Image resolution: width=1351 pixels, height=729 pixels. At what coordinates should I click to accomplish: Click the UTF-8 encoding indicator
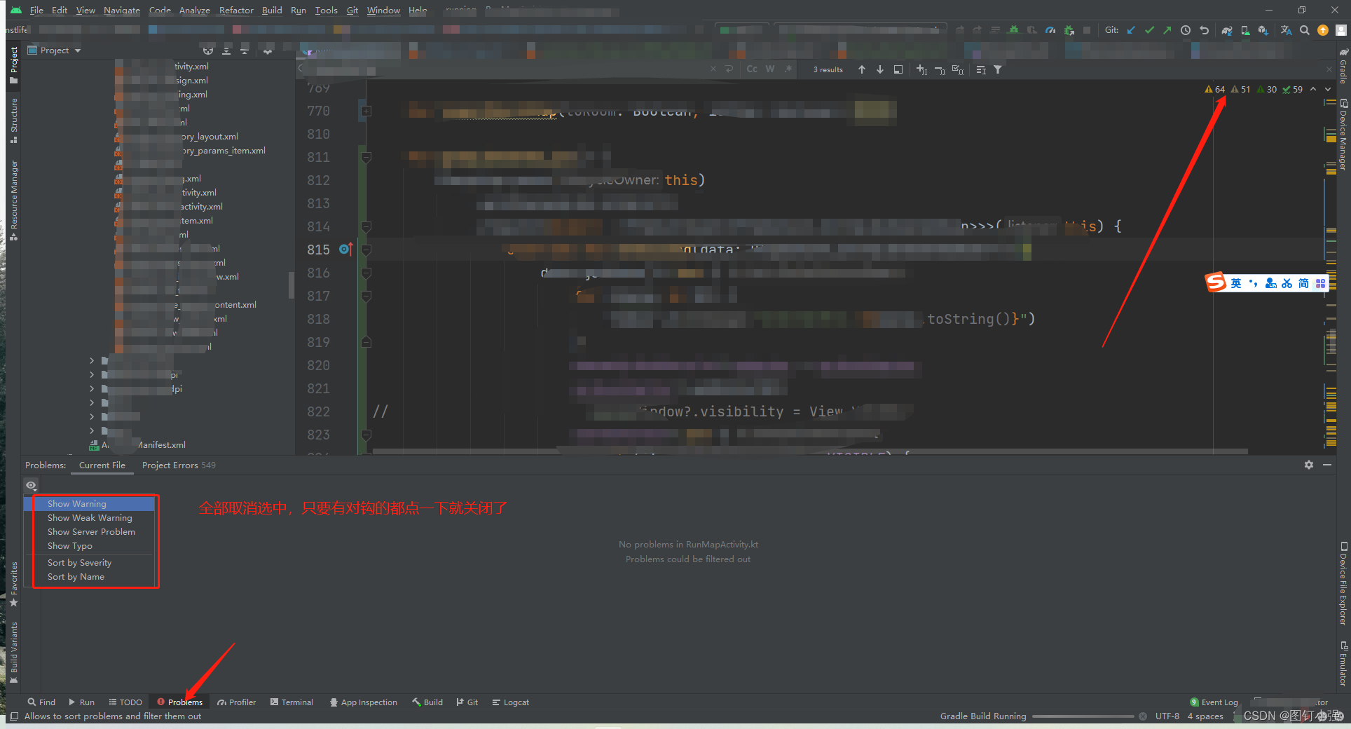[x=1168, y=716]
